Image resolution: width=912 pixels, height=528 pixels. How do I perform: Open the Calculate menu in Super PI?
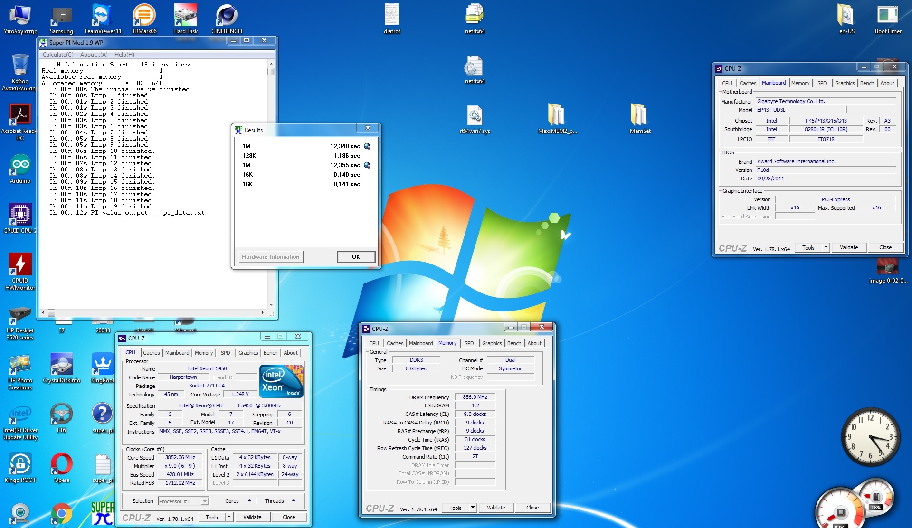point(58,55)
